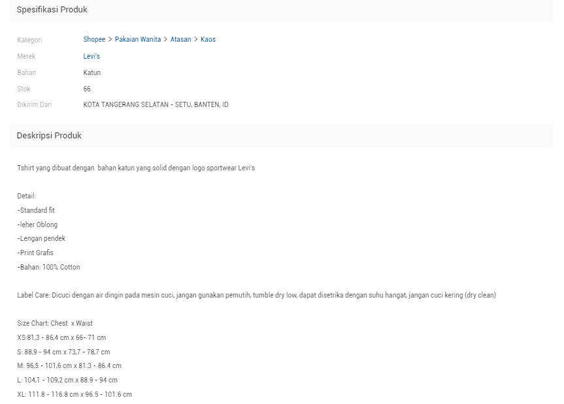Click the Label Care washing instructions text
Viewport: 564px width, 404px height.
(x=256, y=295)
